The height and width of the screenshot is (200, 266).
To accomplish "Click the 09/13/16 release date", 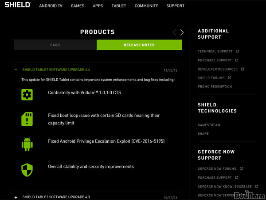I will [x=171, y=198].
